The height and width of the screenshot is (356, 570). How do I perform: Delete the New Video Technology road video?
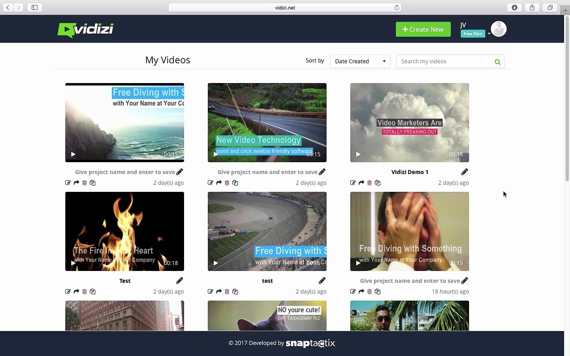pos(227,183)
